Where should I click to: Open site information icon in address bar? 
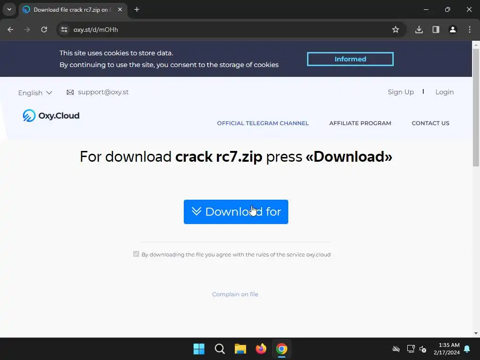(x=64, y=30)
